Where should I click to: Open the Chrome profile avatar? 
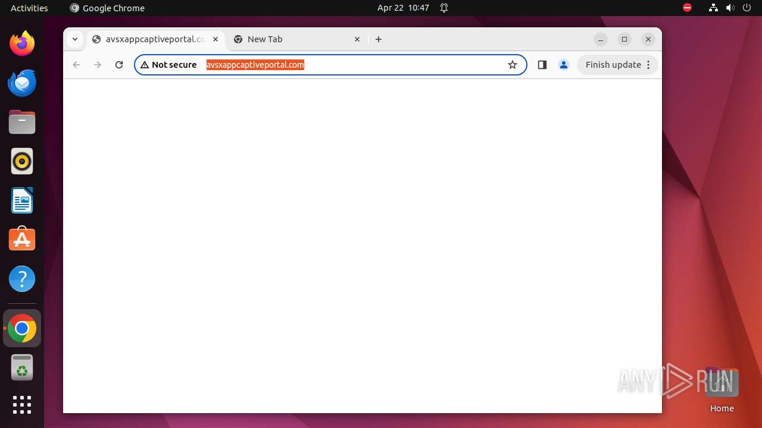pyautogui.click(x=564, y=65)
